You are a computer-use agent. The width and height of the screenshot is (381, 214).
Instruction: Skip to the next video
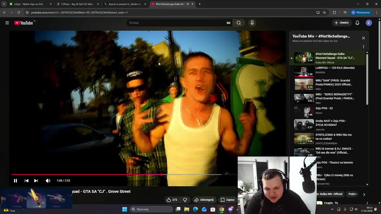coord(36,181)
